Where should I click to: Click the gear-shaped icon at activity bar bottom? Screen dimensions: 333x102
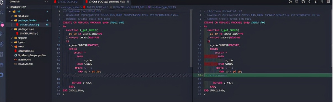2,75
